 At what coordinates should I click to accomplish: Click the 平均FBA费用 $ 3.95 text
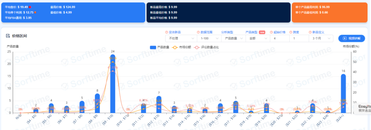click(x=18, y=18)
